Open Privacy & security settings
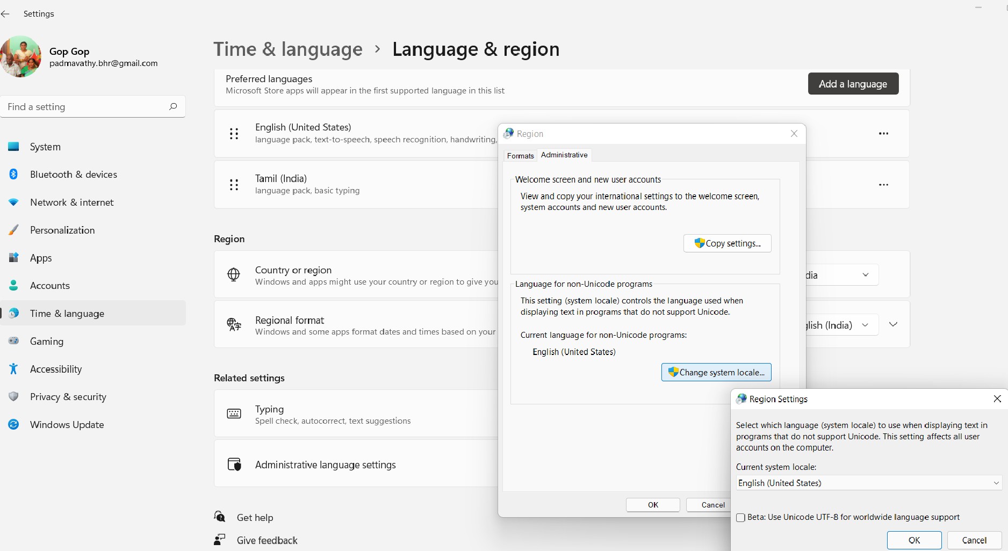 tap(93, 397)
